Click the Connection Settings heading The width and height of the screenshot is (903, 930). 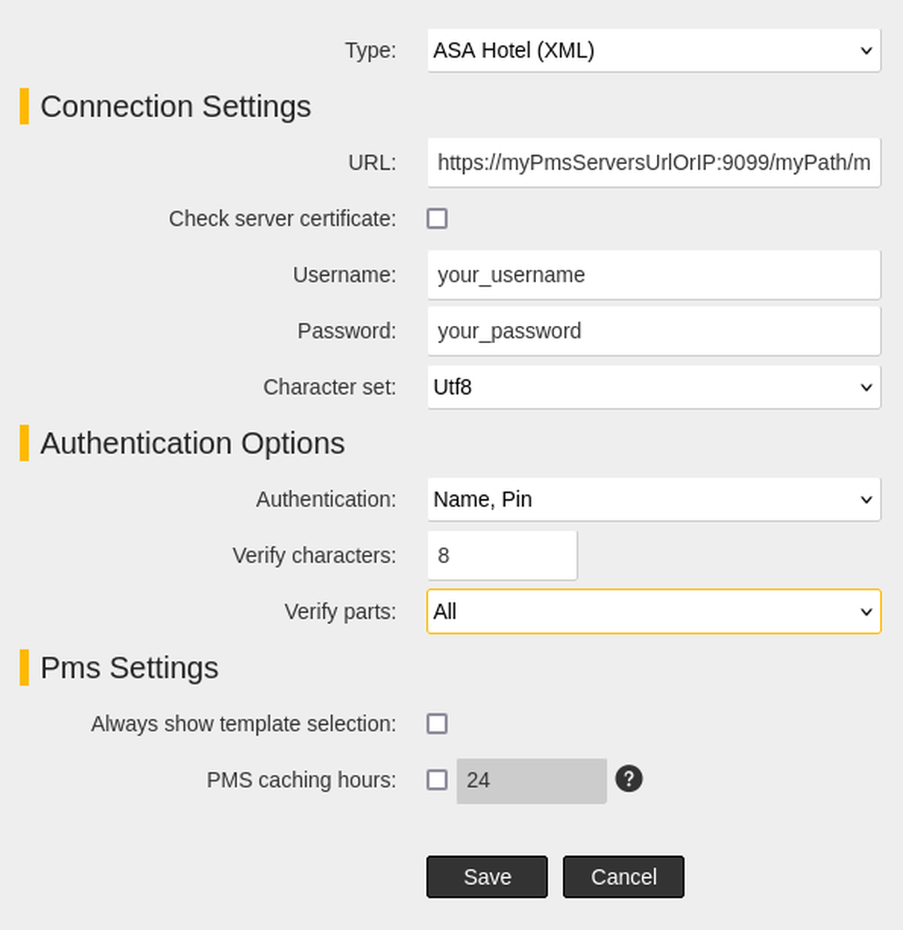pos(176,107)
